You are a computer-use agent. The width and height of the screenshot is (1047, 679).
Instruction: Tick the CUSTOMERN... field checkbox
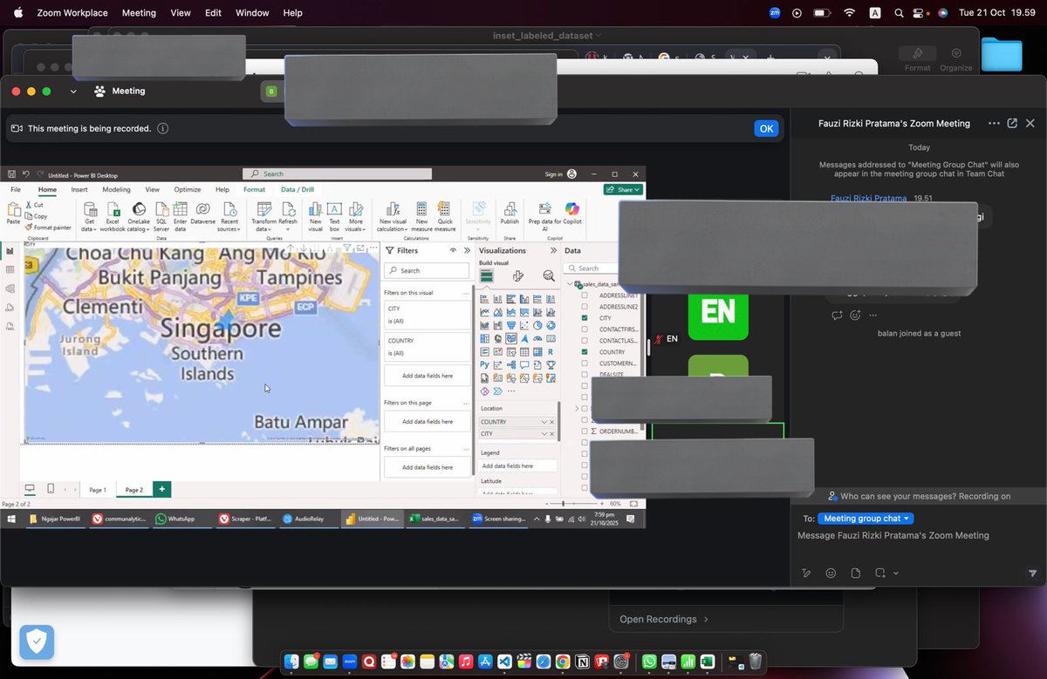(585, 363)
